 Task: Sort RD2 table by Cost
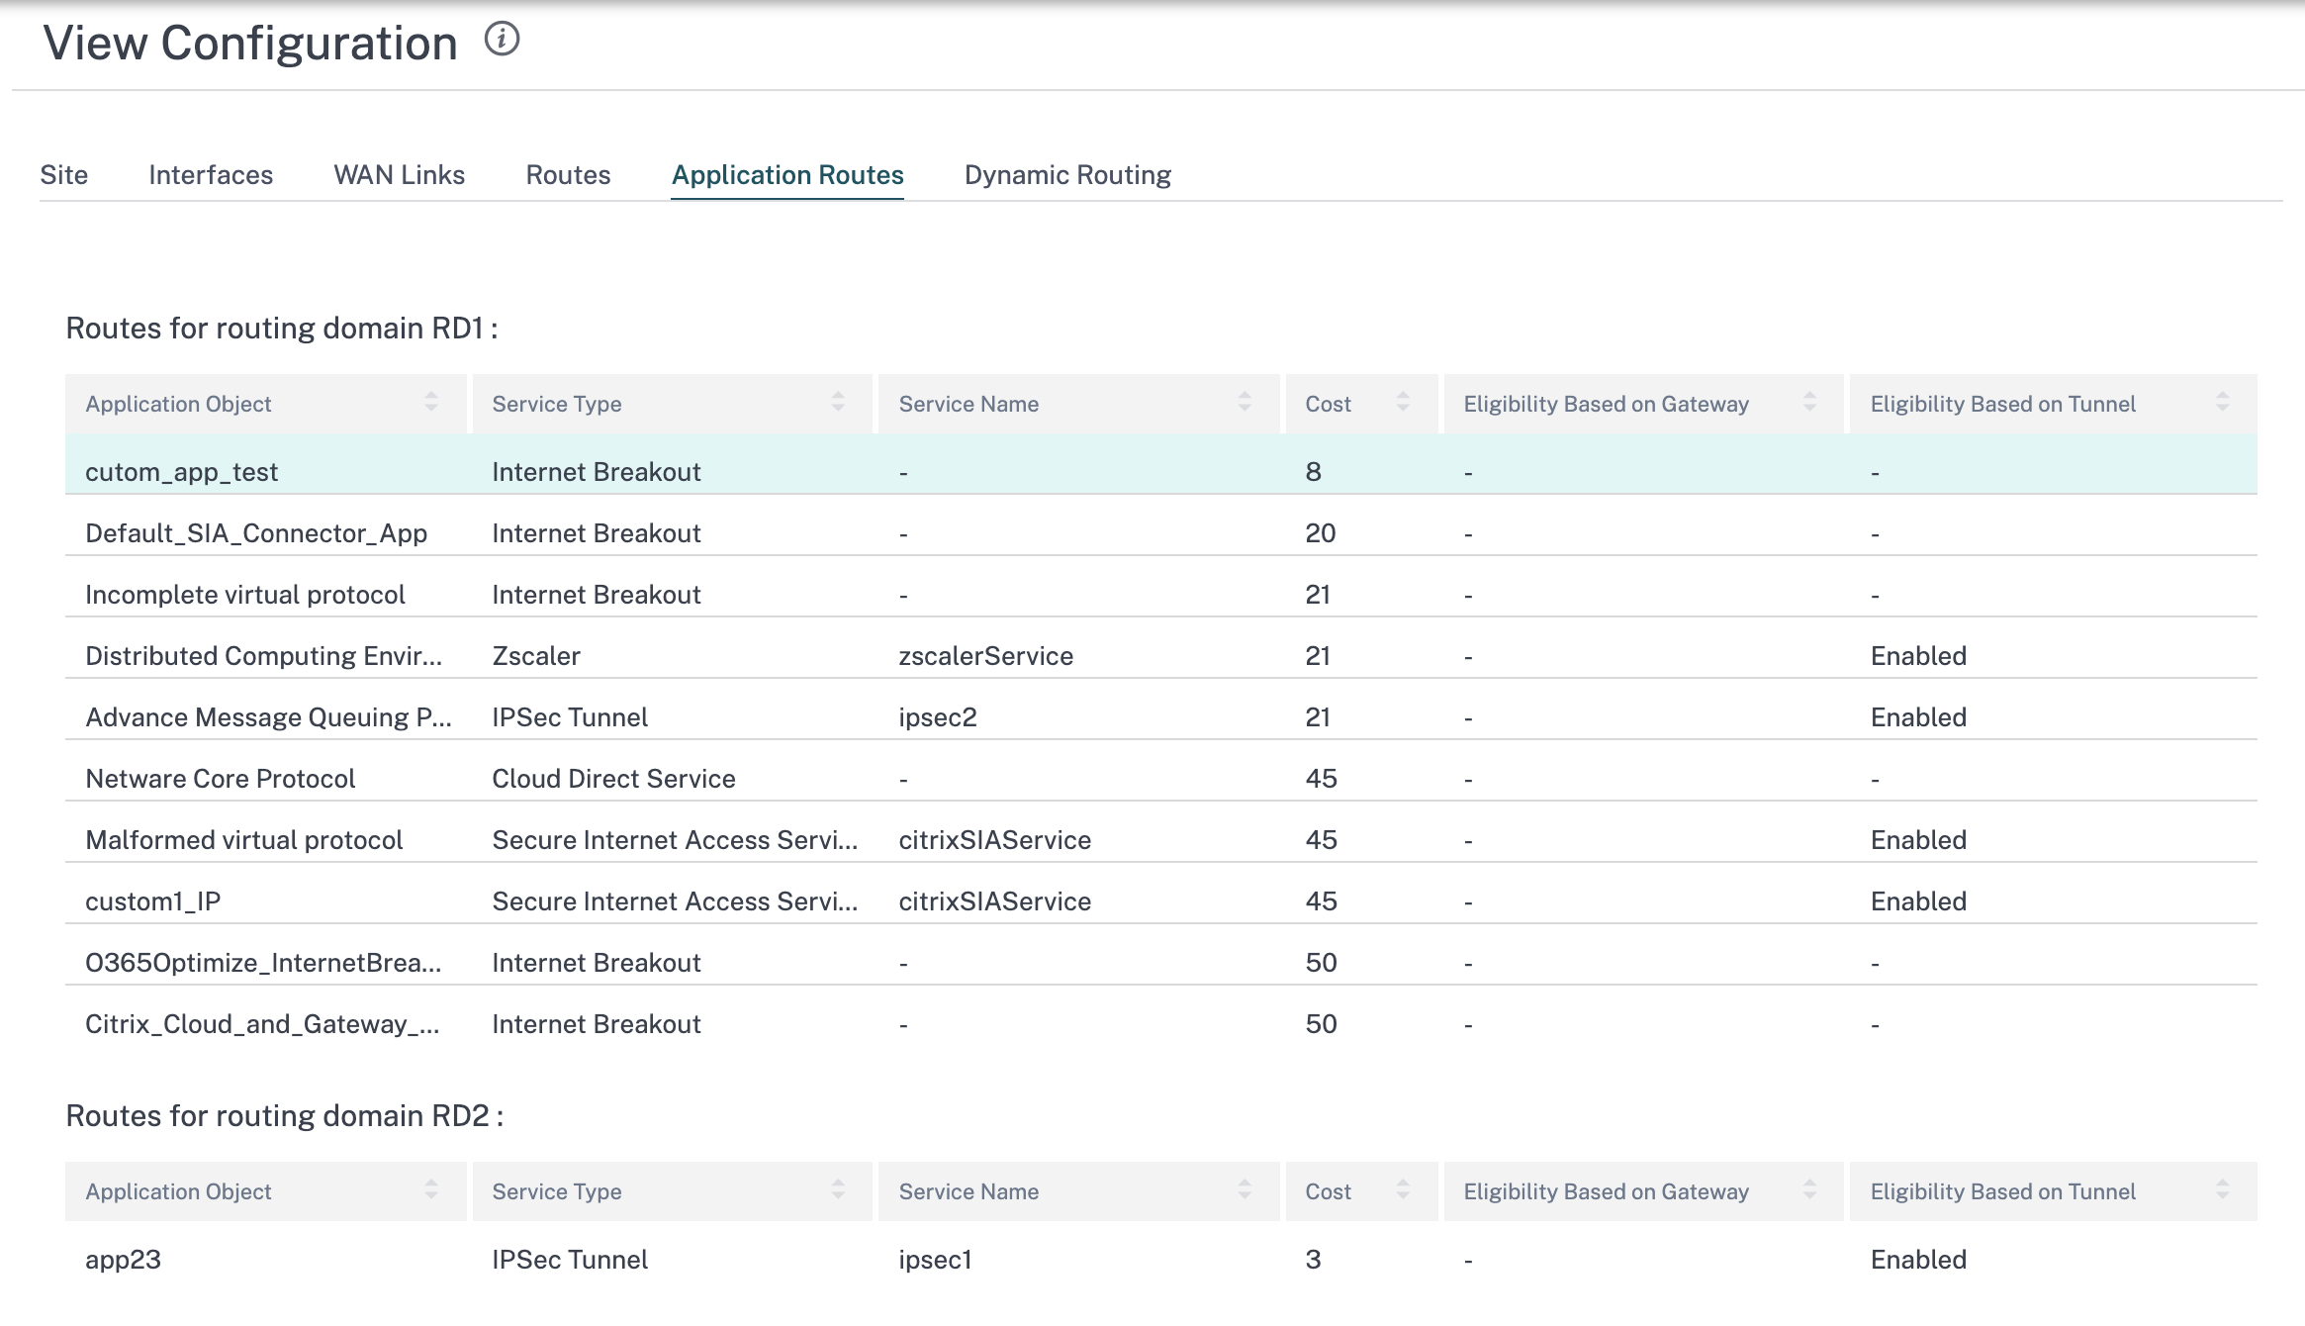[x=1403, y=1189]
